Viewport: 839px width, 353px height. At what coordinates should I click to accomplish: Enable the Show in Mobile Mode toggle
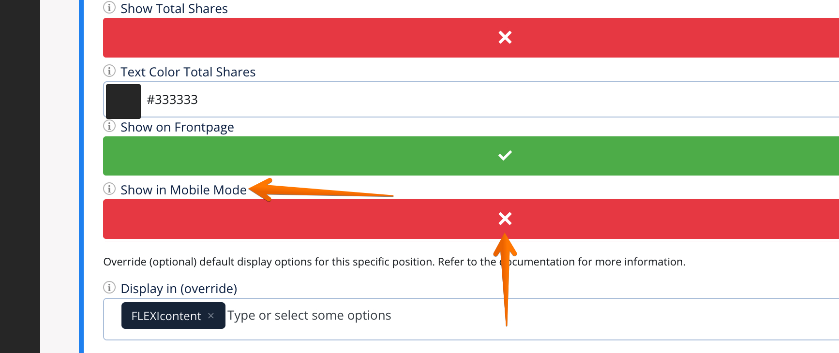[505, 219]
